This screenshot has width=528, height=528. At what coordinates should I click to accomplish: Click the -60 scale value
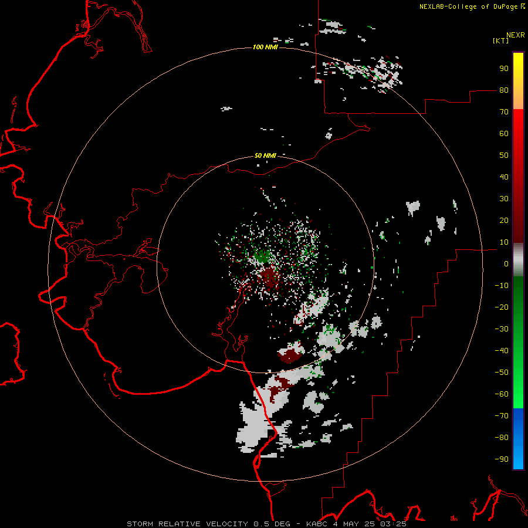[502, 394]
